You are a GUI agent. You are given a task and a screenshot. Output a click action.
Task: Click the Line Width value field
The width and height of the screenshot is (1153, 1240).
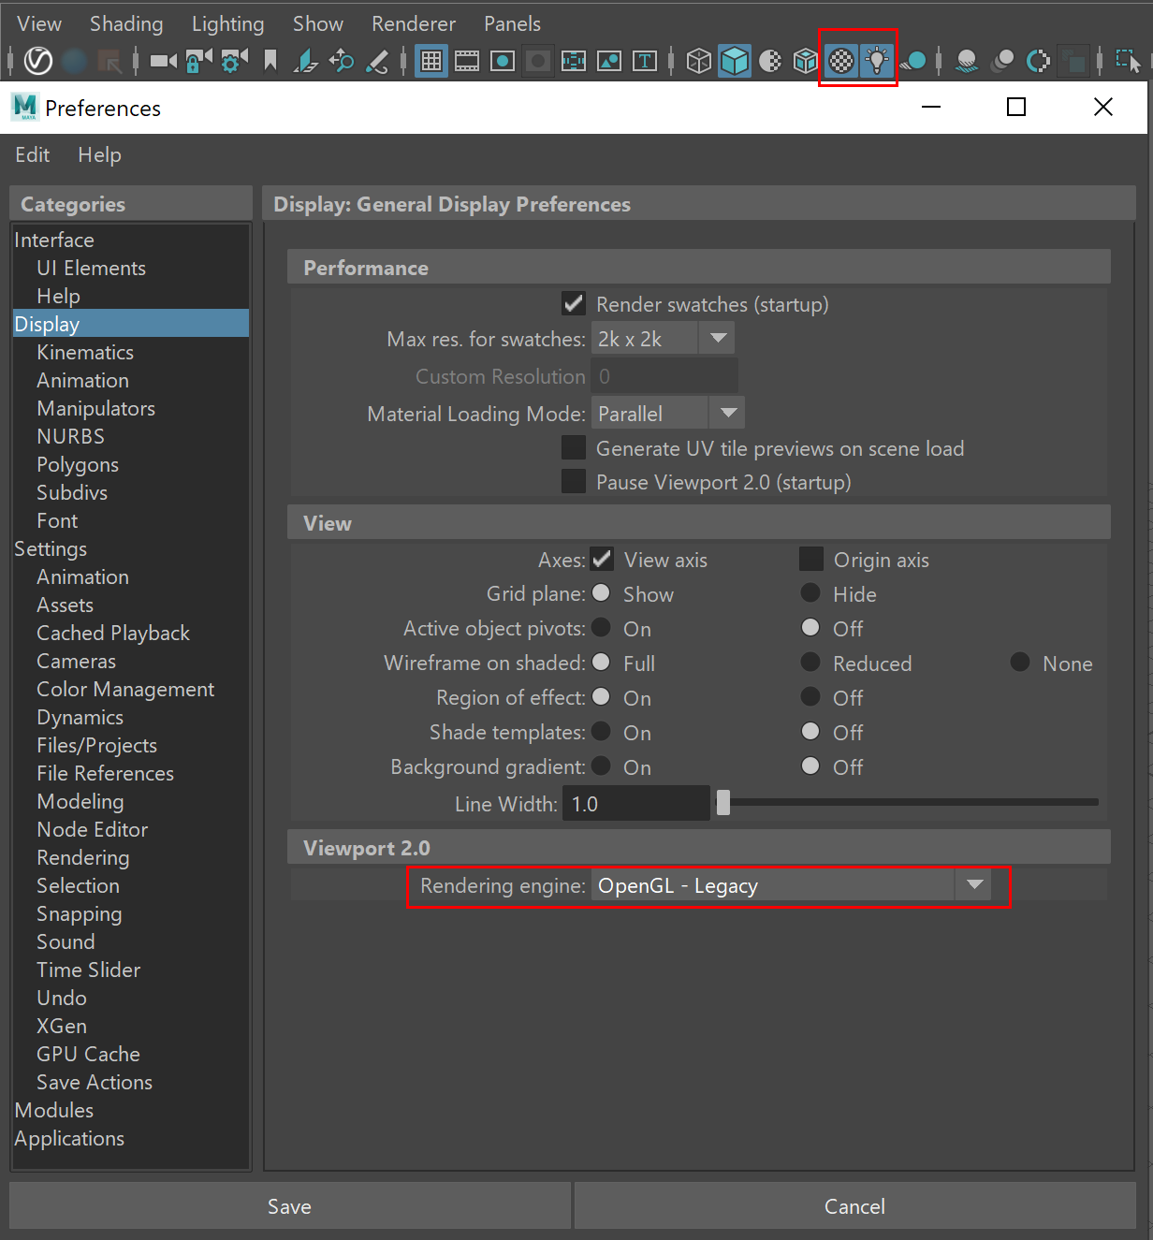click(636, 803)
